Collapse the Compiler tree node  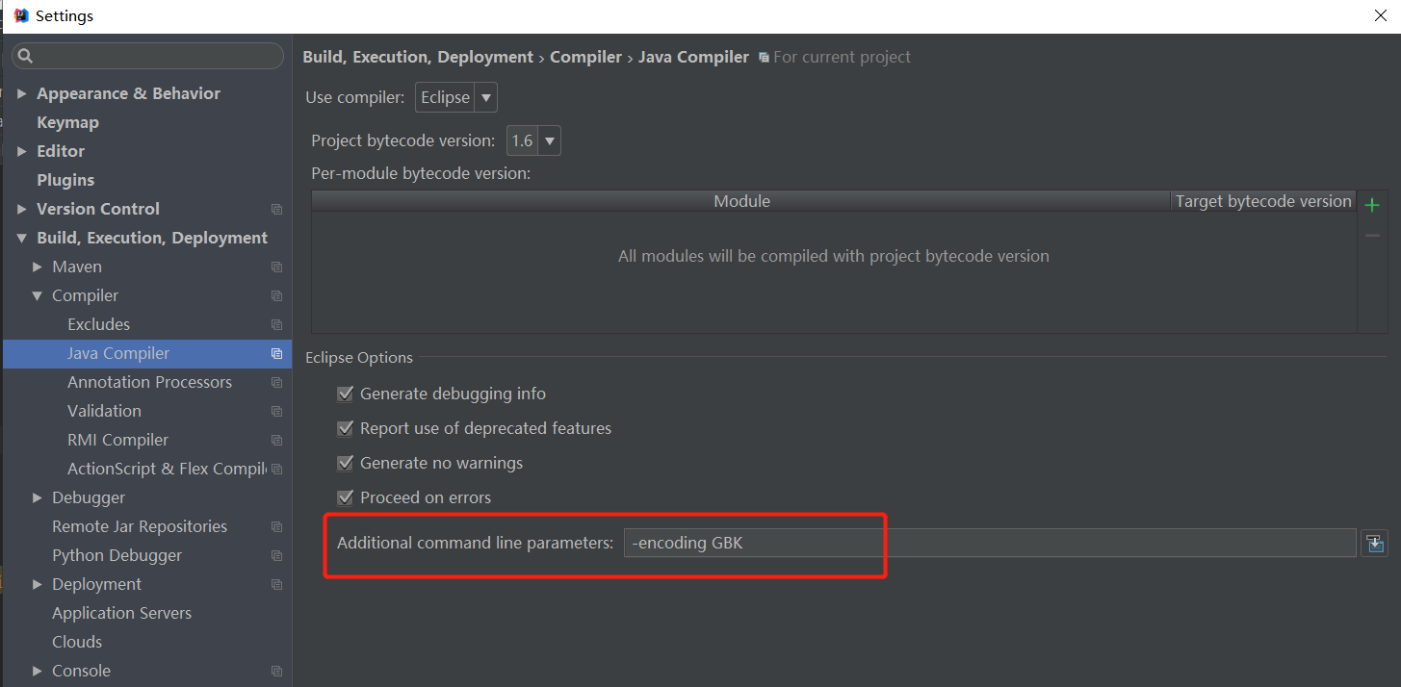pos(38,296)
